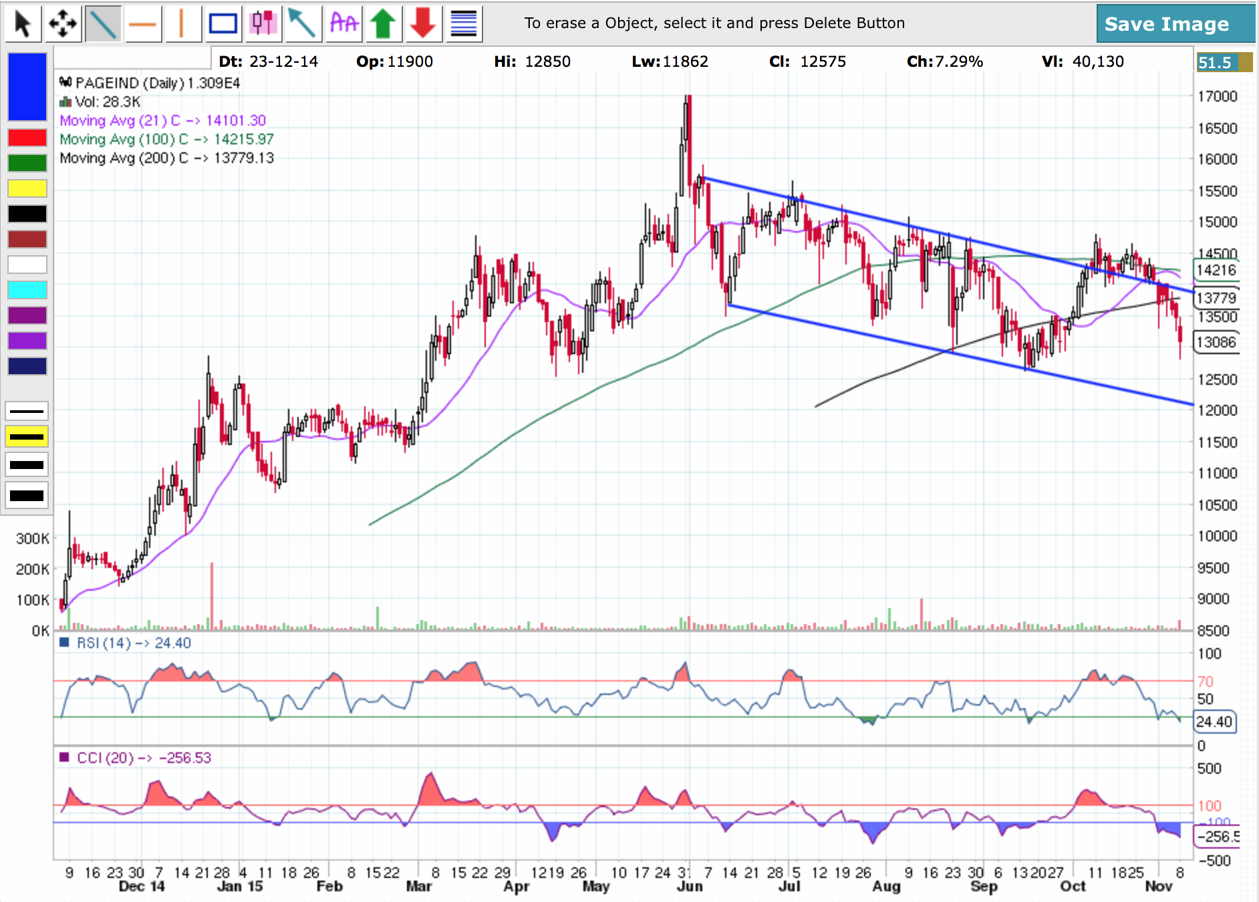1259x902 pixels.
Task: Select the diagonal trend line tool
Action: tap(102, 24)
